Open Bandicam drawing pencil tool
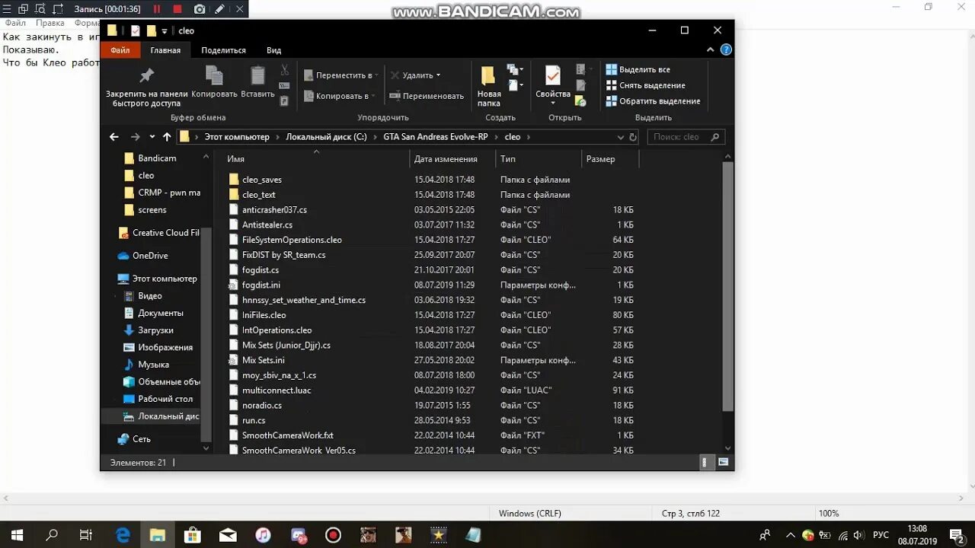The width and height of the screenshot is (975, 548). (x=219, y=9)
